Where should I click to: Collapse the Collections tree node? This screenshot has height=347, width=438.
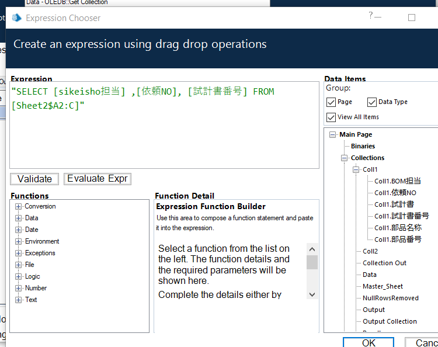coord(344,158)
